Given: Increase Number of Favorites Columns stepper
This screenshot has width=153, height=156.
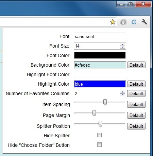Looking at the screenshot, I should click(122, 92).
